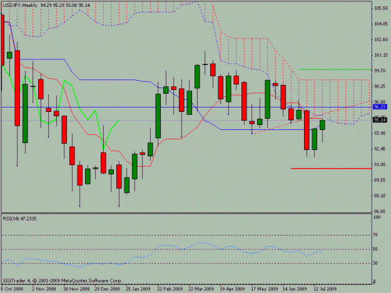Click the 101.15 price axis value
This screenshot has width=391, height=293.
click(381, 55)
